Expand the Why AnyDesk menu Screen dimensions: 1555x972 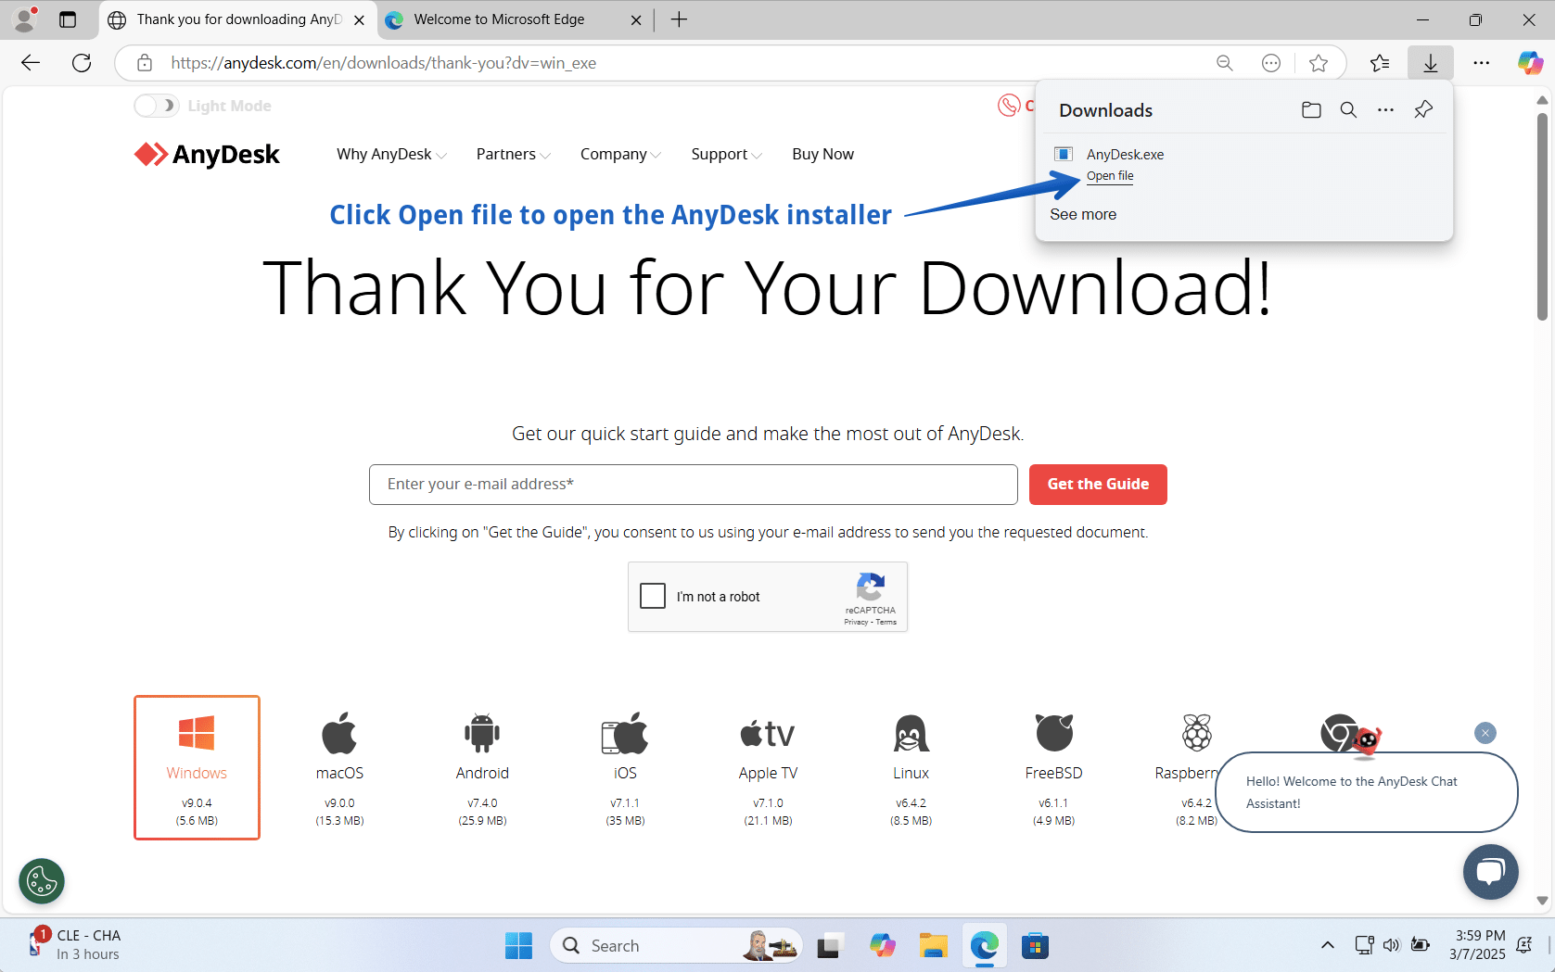coord(391,154)
